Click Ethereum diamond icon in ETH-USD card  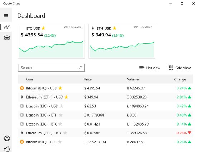[93, 28]
